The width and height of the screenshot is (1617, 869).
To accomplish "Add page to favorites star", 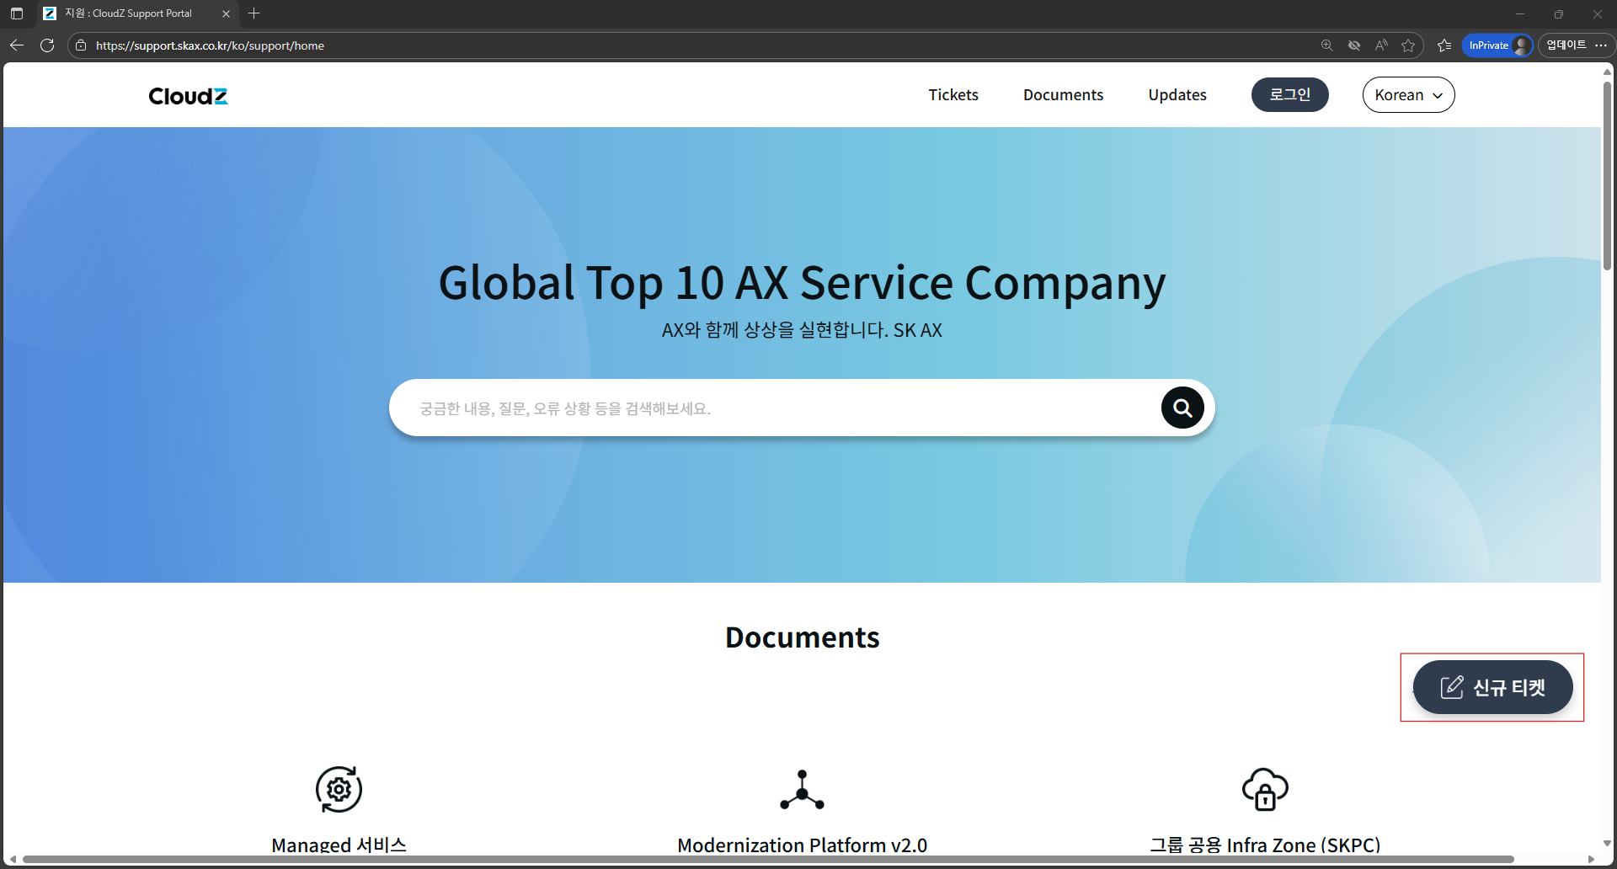I will point(1408,45).
